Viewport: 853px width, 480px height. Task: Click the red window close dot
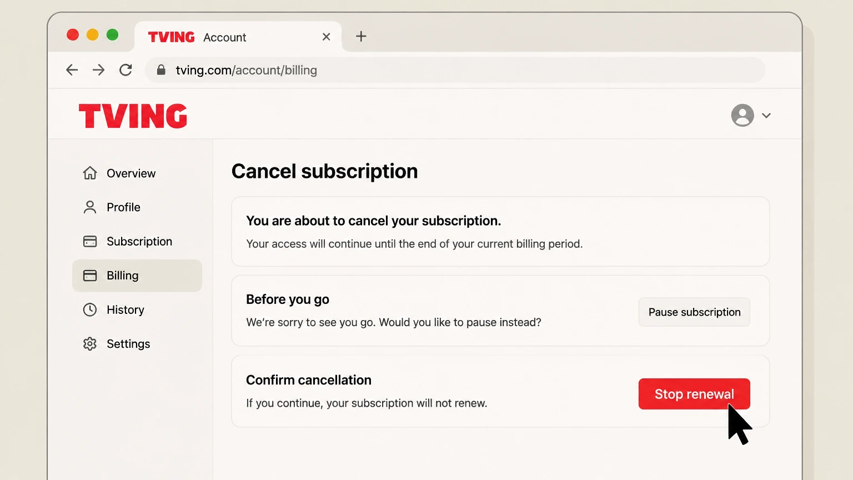click(x=73, y=35)
